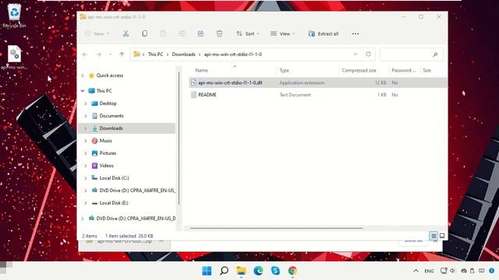Image resolution: width=499 pixels, height=280 pixels.
Task: Select Quick access in navigation pane
Action: pyautogui.click(x=109, y=75)
